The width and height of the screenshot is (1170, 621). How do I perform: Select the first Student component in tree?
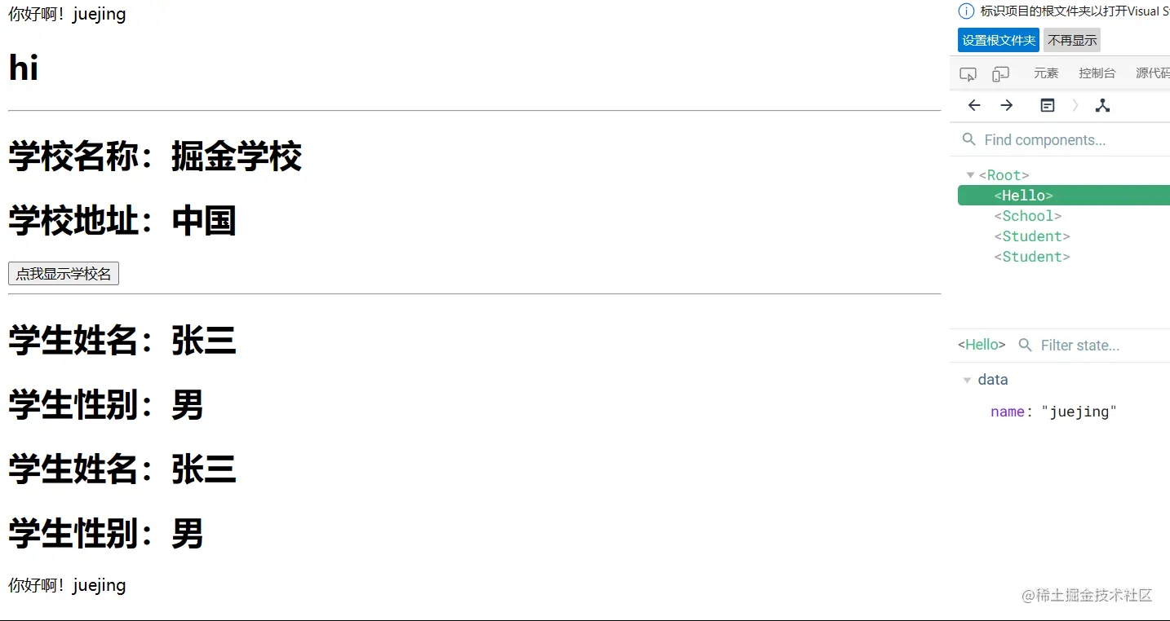1031,236
